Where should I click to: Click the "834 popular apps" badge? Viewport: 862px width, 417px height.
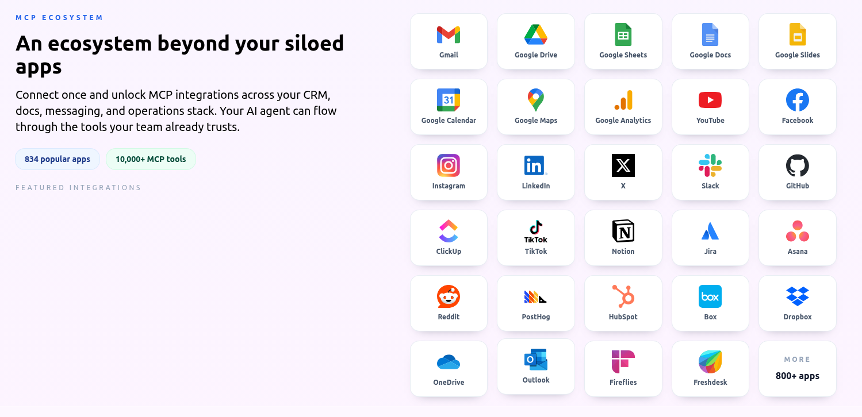pyautogui.click(x=58, y=159)
